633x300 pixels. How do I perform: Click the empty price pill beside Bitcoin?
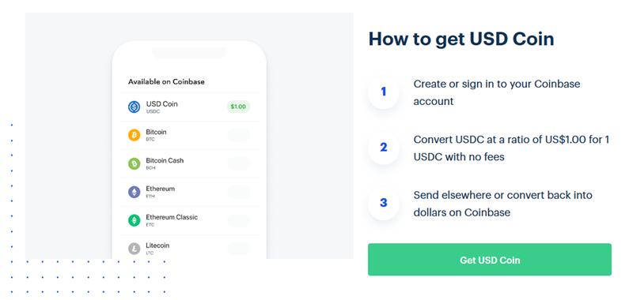(238, 135)
